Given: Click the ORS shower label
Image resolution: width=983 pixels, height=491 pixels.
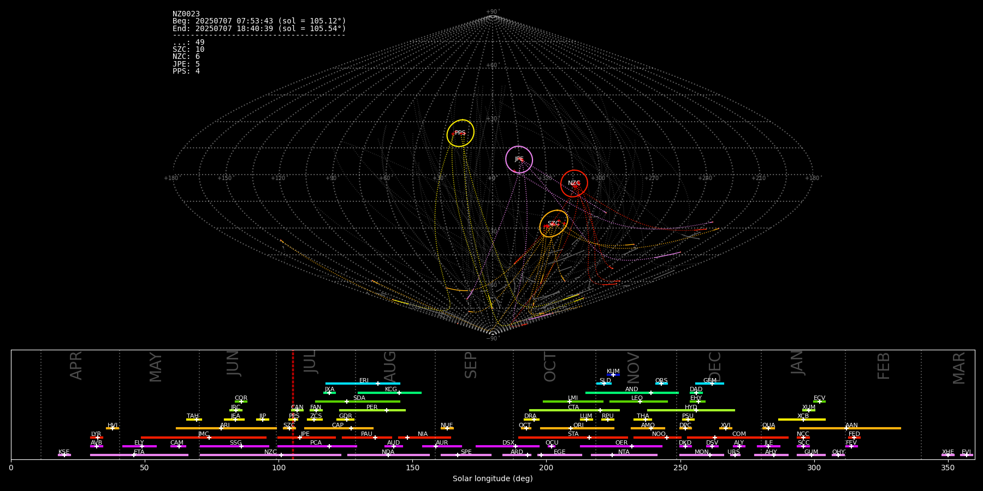Looking at the screenshot, I should pos(661,381).
